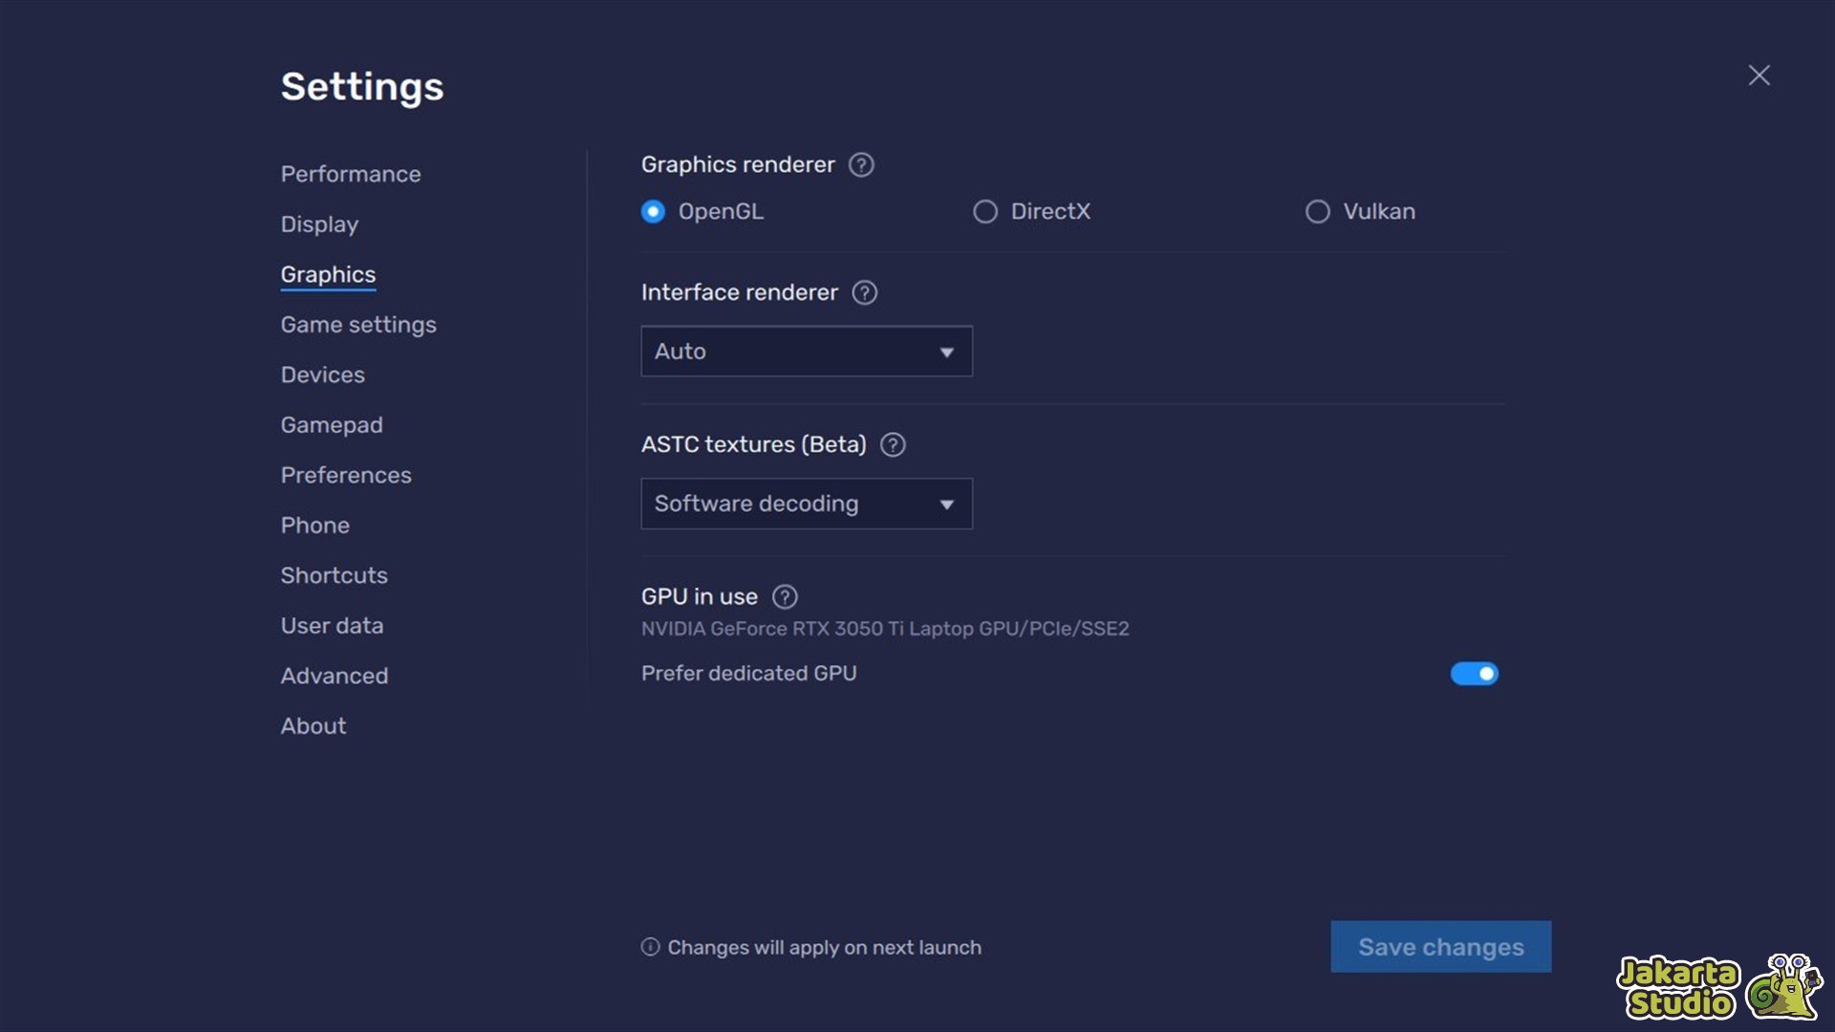Enable the Prefer dedicated GPU switch
Image resolution: width=1835 pixels, height=1032 pixels.
click(1475, 674)
